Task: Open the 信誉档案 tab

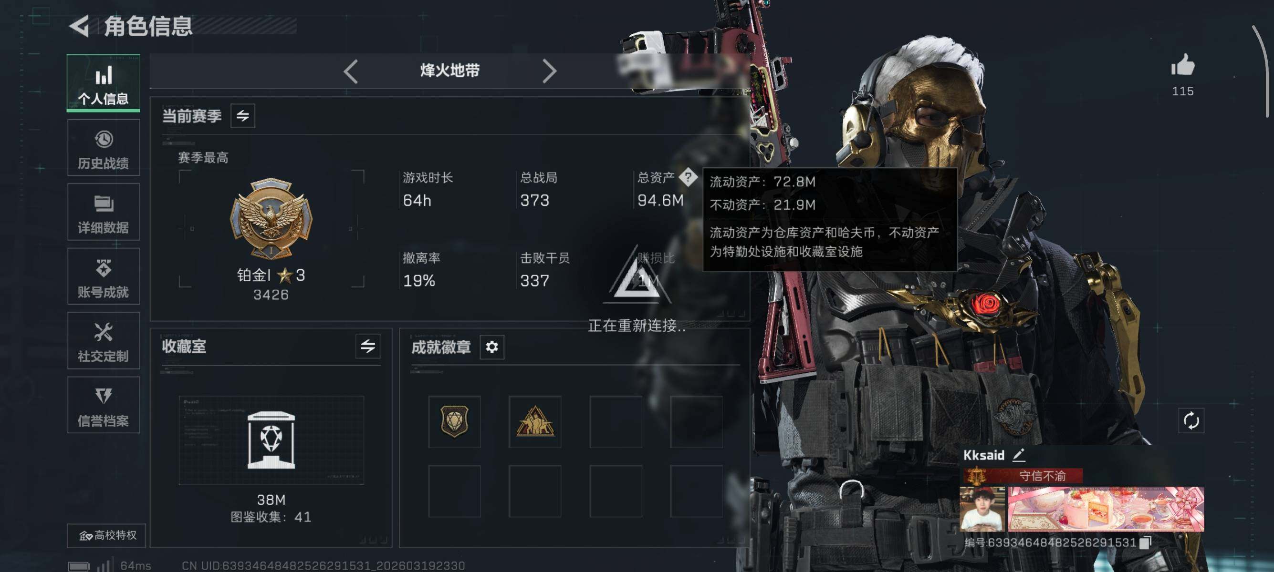Action: (x=104, y=405)
